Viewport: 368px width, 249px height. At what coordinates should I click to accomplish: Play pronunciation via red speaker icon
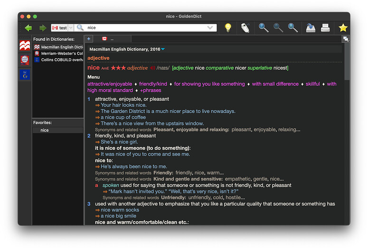pos(153,68)
